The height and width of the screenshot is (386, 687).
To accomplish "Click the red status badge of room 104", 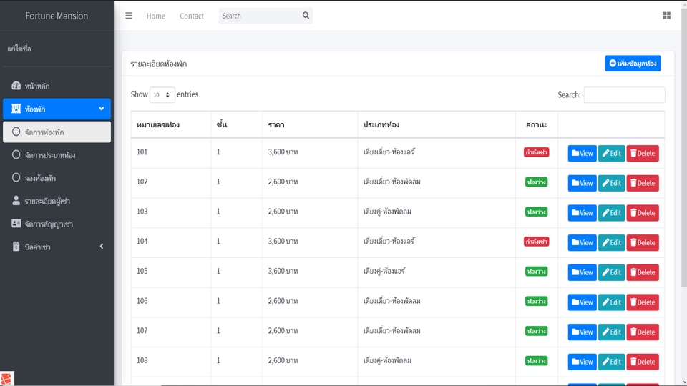I will click(536, 242).
